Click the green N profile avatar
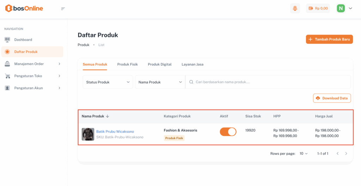361x186 pixels. (x=341, y=8)
